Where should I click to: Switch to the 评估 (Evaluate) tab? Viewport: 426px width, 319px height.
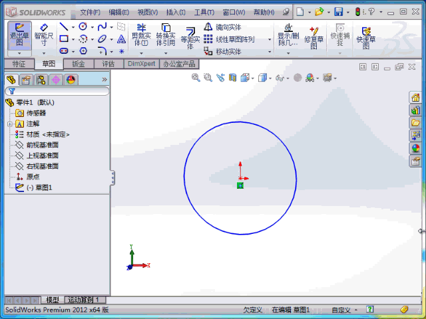(x=108, y=64)
